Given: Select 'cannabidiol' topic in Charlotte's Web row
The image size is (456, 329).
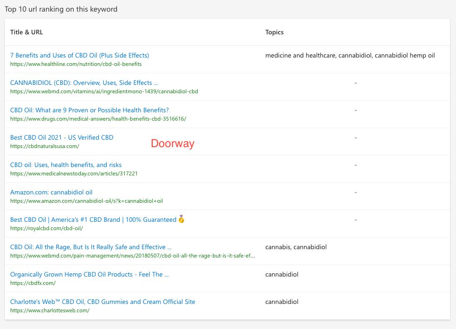Looking at the screenshot, I should (282, 301).
